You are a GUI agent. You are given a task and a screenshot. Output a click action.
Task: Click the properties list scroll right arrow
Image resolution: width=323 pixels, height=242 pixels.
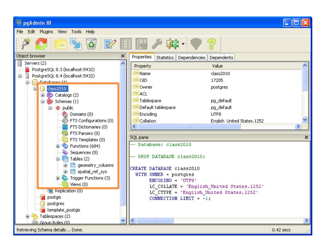pos(298,126)
